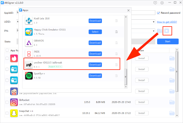Install the libRocket app
Viewport: 183px width, 123px height.
(142, 102)
